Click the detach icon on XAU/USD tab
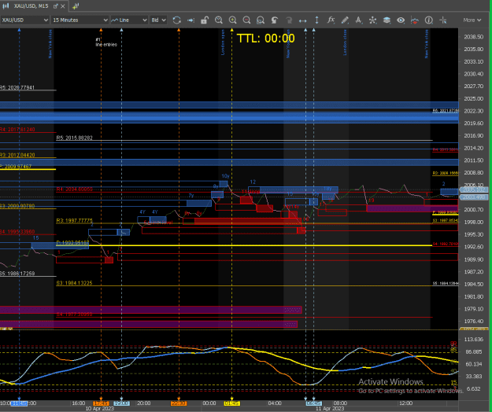The width and height of the screenshot is (492, 412). tap(56, 6)
